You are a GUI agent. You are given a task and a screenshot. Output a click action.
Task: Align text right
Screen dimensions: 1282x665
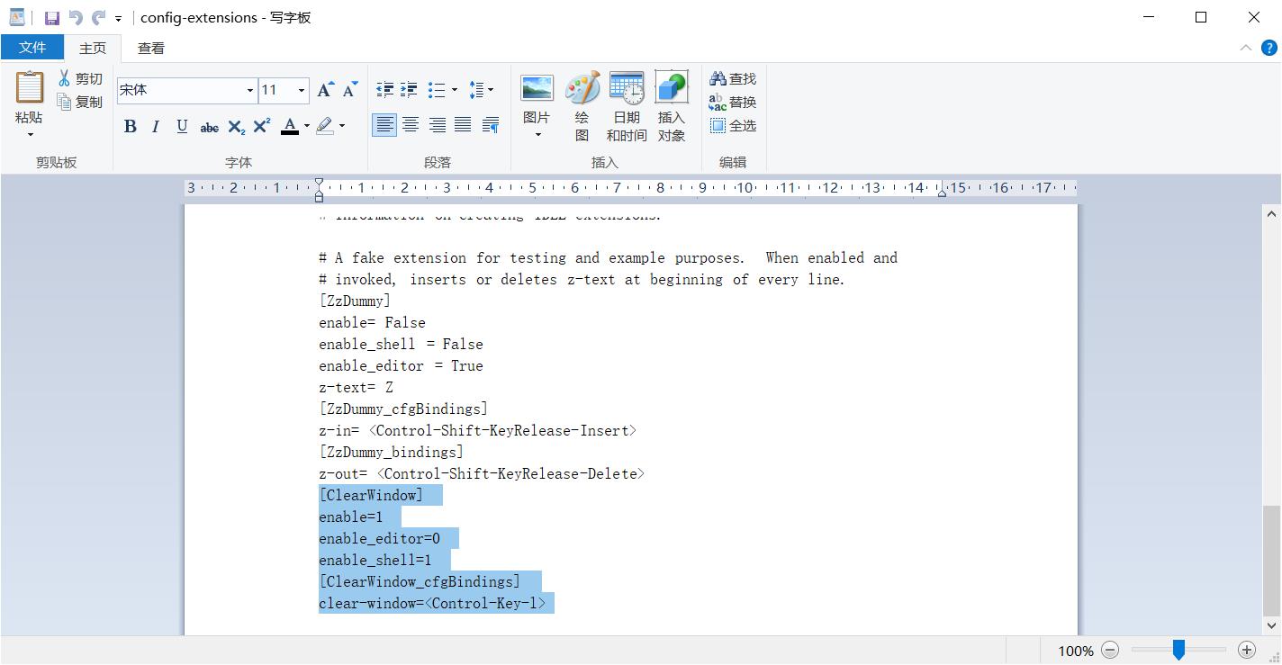pyautogui.click(x=437, y=125)
